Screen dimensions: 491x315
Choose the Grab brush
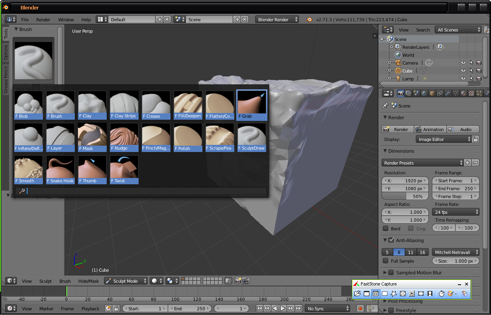(x=252, y=105)
